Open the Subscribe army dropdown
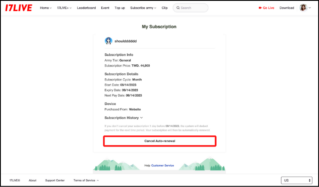The width and height of the screenshot is (319, 187). click(143, 8)
